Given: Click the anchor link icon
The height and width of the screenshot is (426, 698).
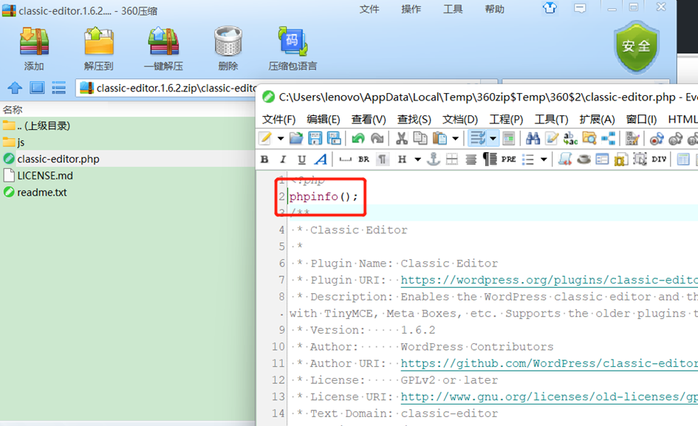Looking at the screenshot, I should point(433,159).
